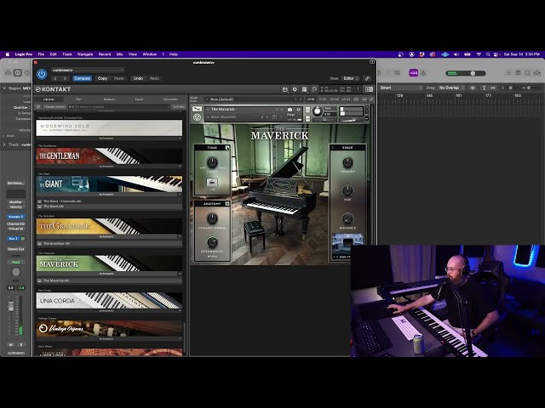Open the plugin preset name dropdown
Screen dimensions: 545x408
(88, 70)
